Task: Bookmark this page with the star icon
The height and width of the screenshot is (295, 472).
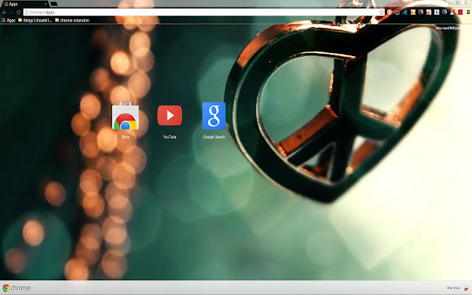Action: pyautogui.click(x=381, y=13)
